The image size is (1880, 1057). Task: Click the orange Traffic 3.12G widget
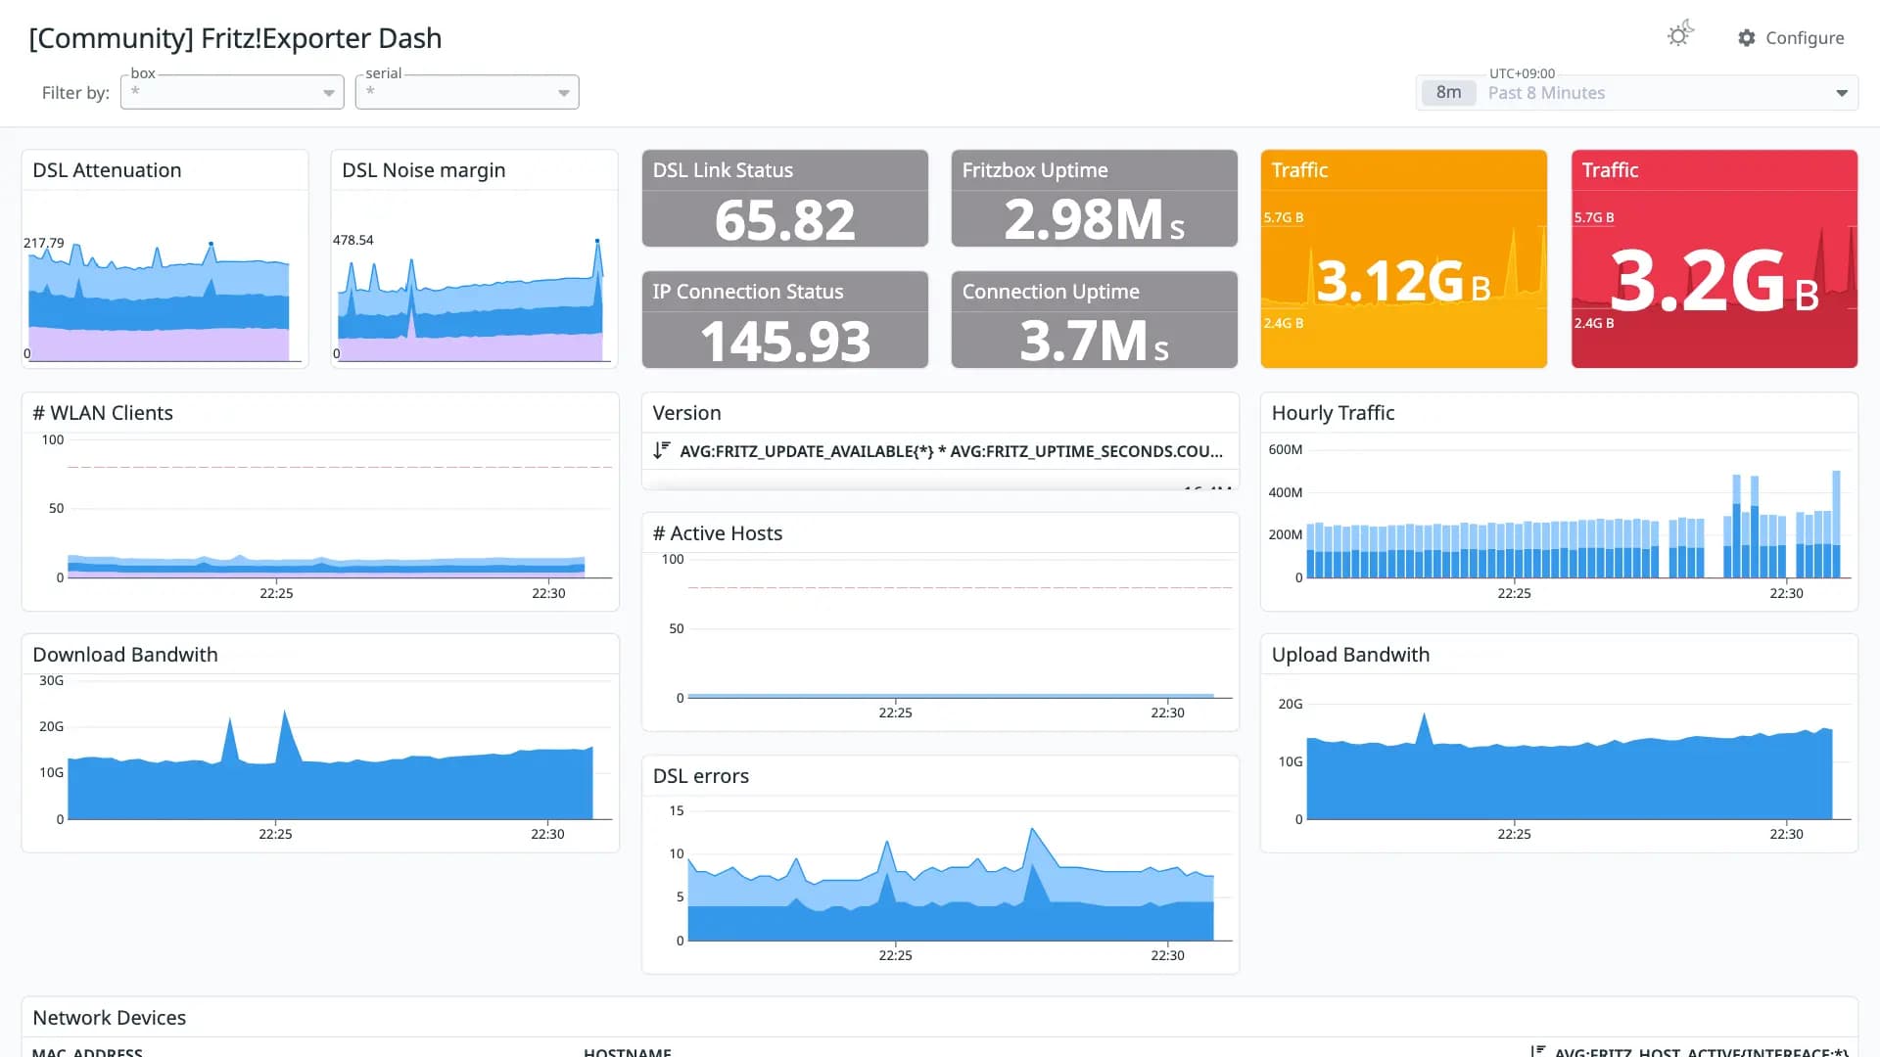(1403, 259)
